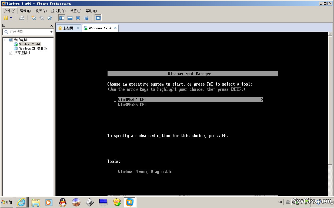
Task: Open Windows Explorer folder from the taskbar
Action: coord(36,202)
